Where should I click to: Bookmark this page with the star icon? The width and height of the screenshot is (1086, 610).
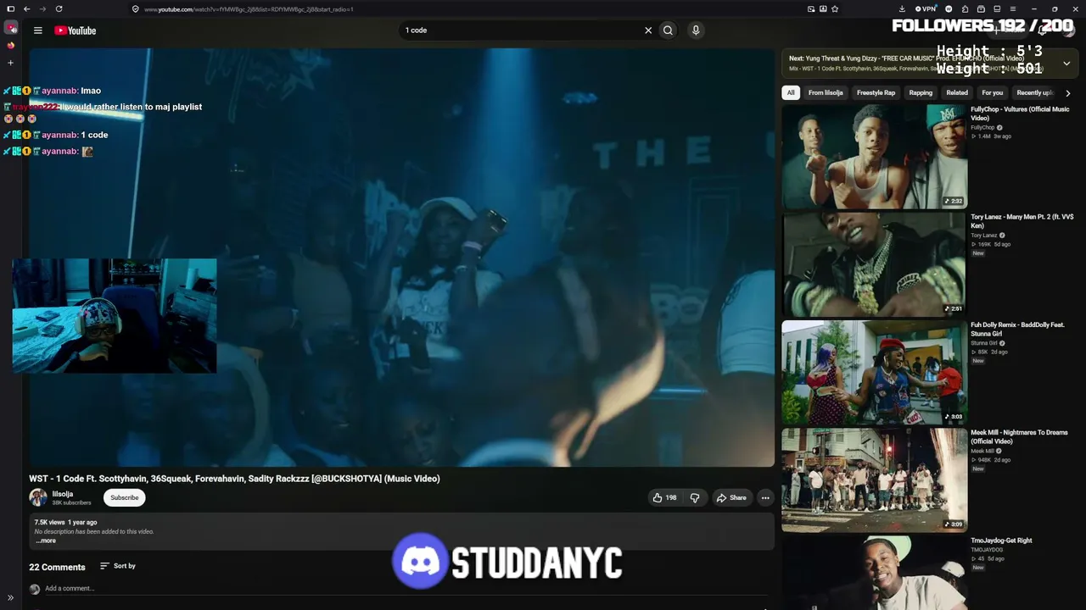835,8
